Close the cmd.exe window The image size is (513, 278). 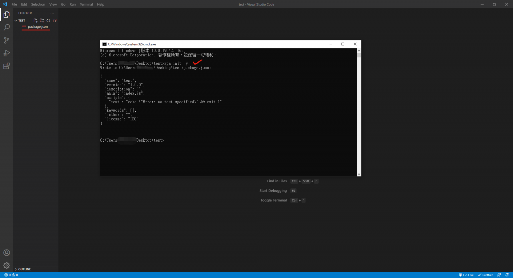(x=355, y=44)
